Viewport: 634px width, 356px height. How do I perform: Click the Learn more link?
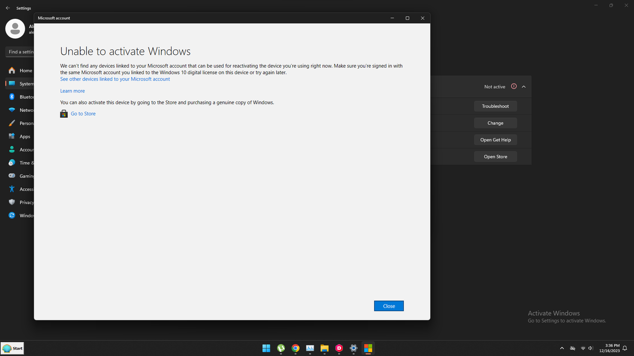pos(72,91)
